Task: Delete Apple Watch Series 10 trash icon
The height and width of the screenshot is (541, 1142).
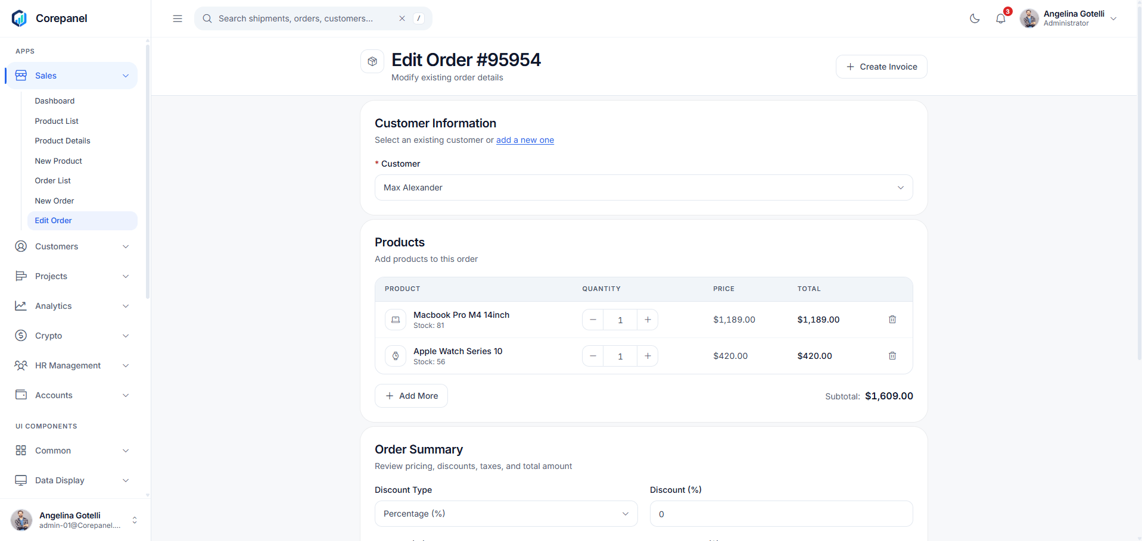Action: coord(892,356)
